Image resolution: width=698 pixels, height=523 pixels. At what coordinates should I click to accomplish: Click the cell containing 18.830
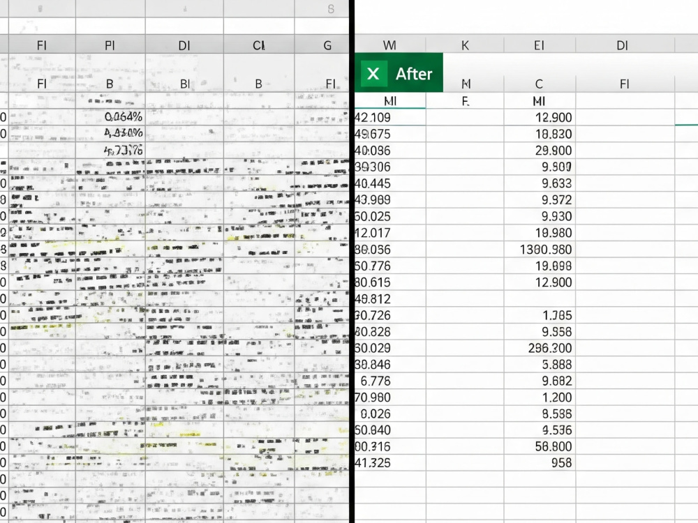(x=540, y=134)
